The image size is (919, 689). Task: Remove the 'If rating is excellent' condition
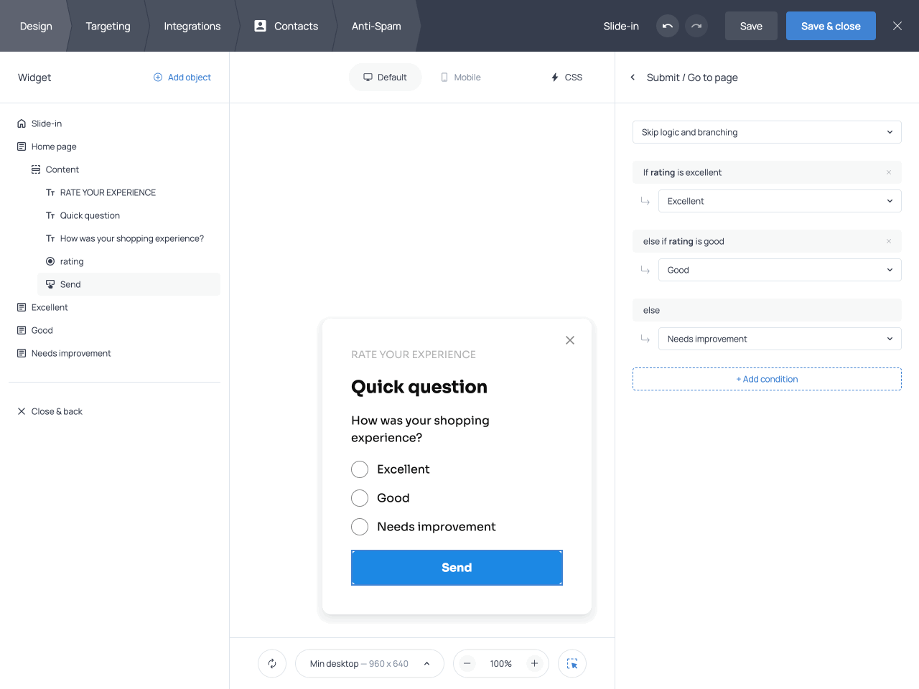[x=889, y=172]
